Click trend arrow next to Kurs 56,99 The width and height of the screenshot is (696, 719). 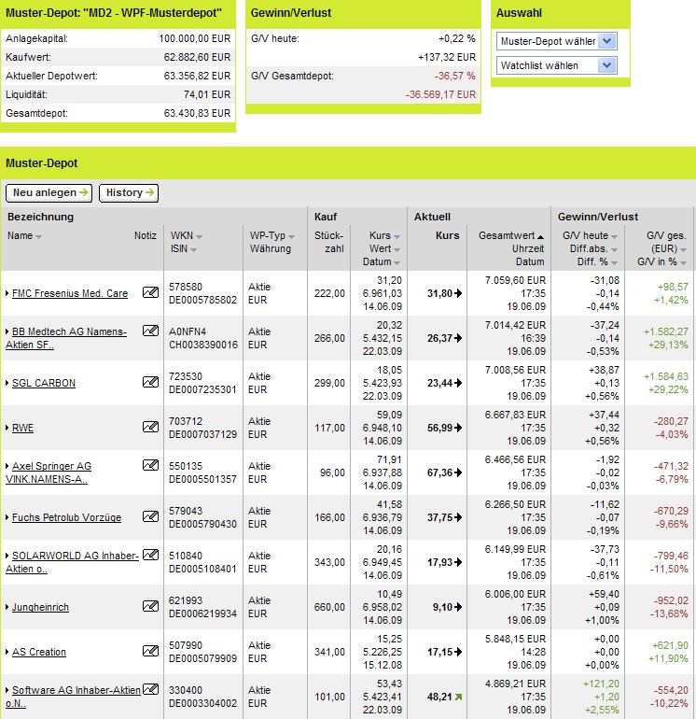[x=458, y=428]
